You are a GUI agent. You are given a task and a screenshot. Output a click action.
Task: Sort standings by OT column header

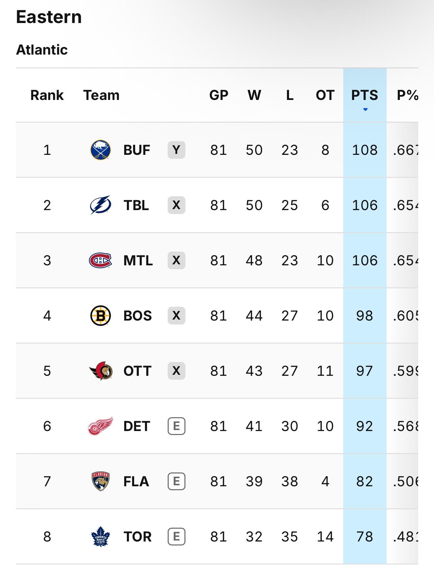325,95
